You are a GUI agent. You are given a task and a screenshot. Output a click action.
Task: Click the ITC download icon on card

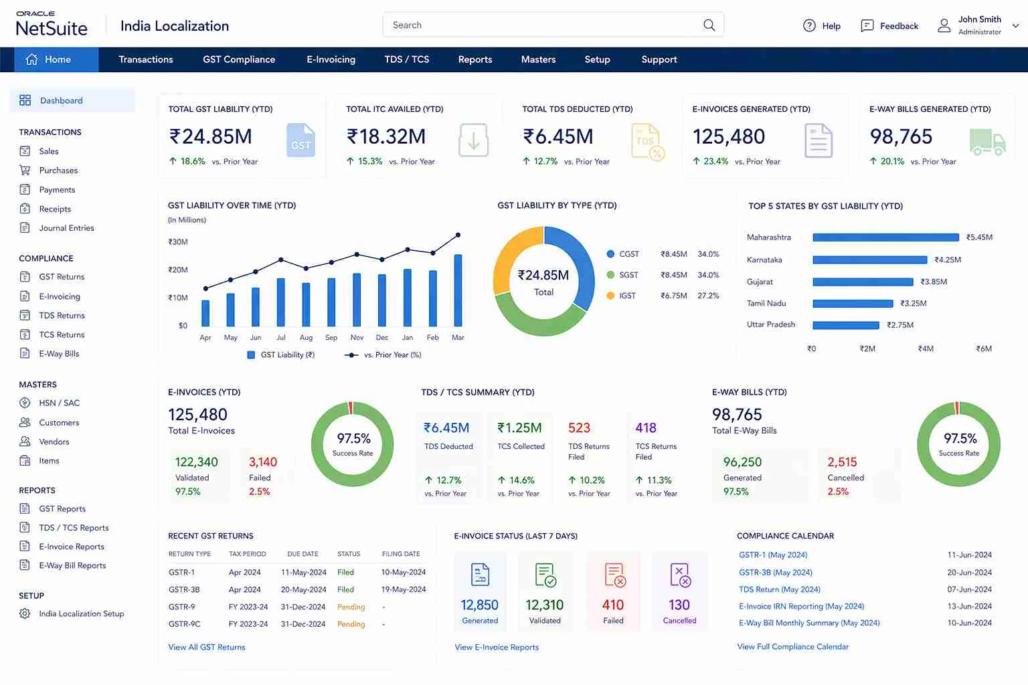tap(473, 140)
